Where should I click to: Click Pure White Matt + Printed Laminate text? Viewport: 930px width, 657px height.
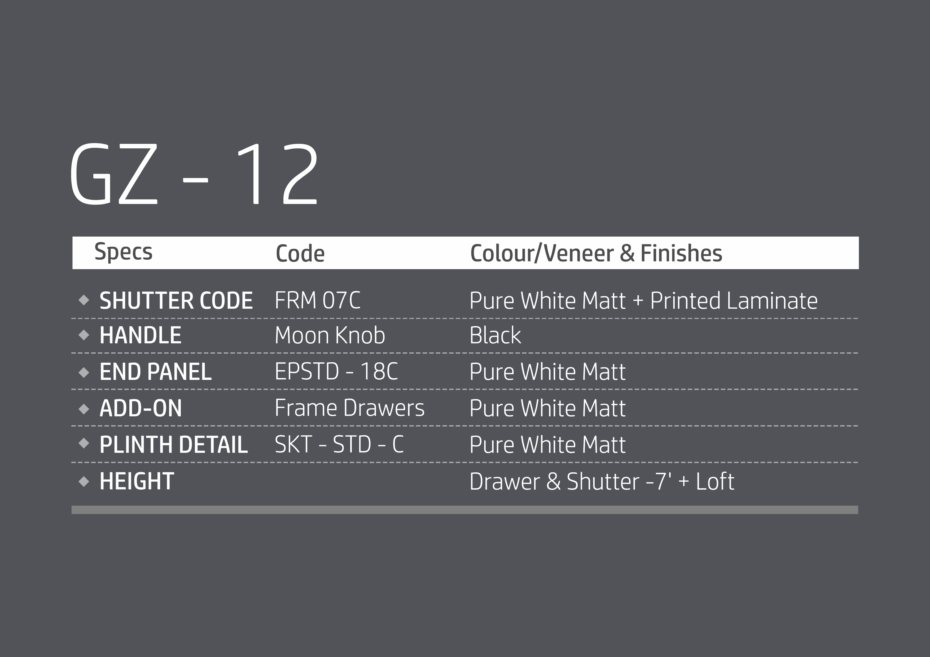[x=643, y=301]
